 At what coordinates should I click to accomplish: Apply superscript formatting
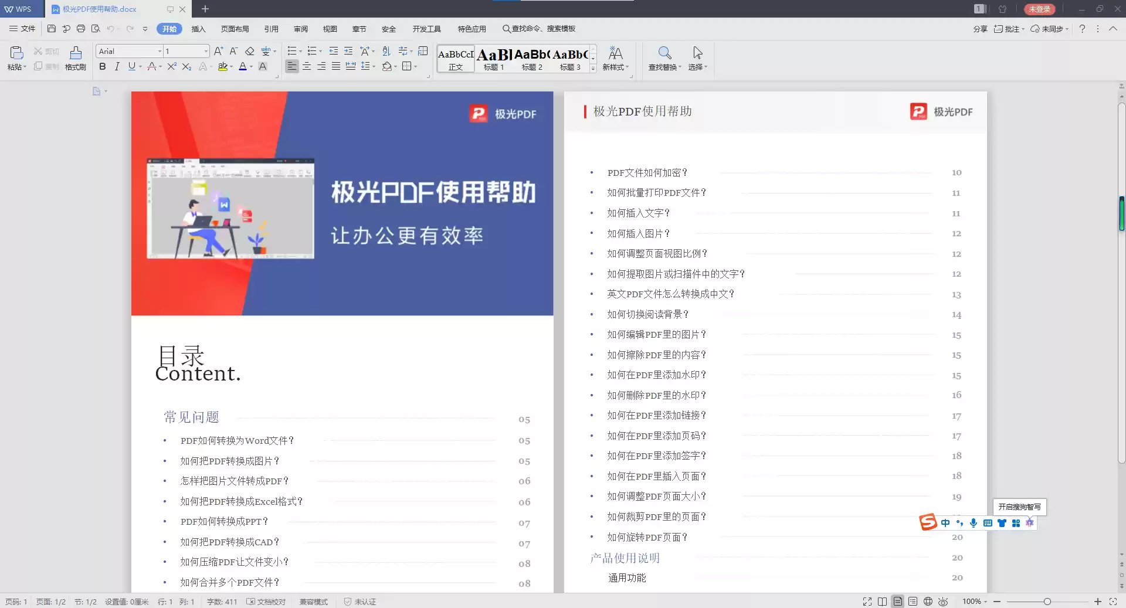click(171, 67)
